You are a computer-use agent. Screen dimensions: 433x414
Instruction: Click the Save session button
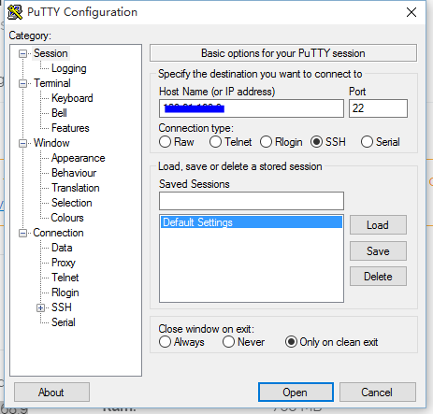pos(378,251)
